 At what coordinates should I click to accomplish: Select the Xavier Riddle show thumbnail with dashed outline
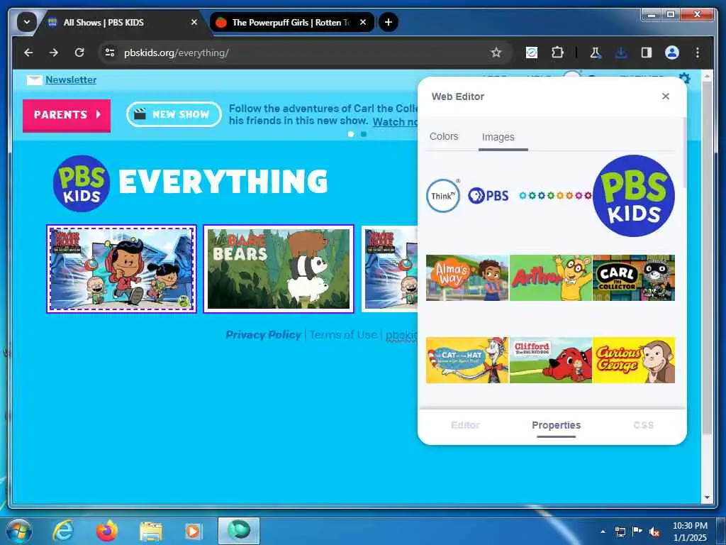121,269
